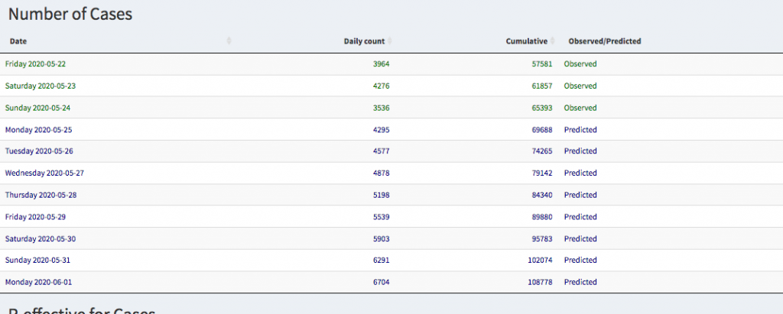Click the Observed label for Friday 2020-05-22
Image resolution: width=783 pixels, height=314 pixels.
pyautogui.click(x=580, y=64)
